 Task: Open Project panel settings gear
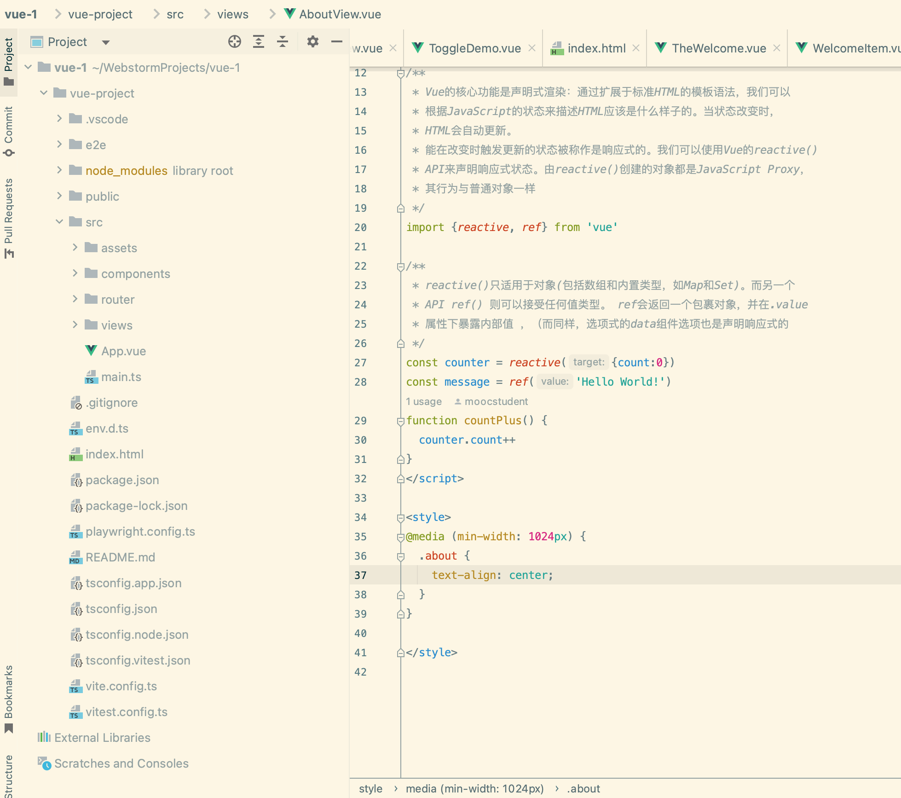(313, 42)
